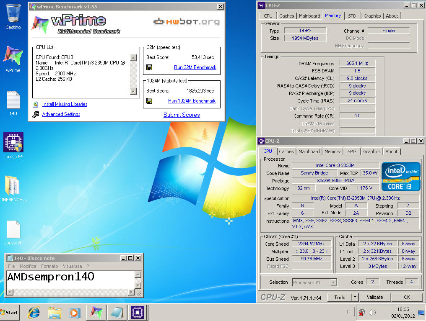Open the SPD tab in lower CPU-Z
Screen dimensions: 426x321
coord(351,152)
